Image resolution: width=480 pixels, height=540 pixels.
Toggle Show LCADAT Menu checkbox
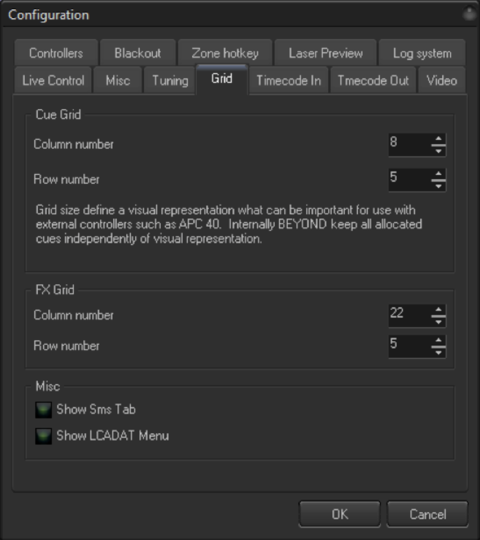(x=43, y=436)
